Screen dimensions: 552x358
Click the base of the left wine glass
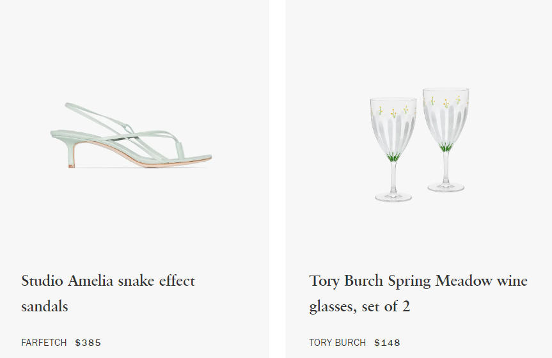tap(393, 197)
